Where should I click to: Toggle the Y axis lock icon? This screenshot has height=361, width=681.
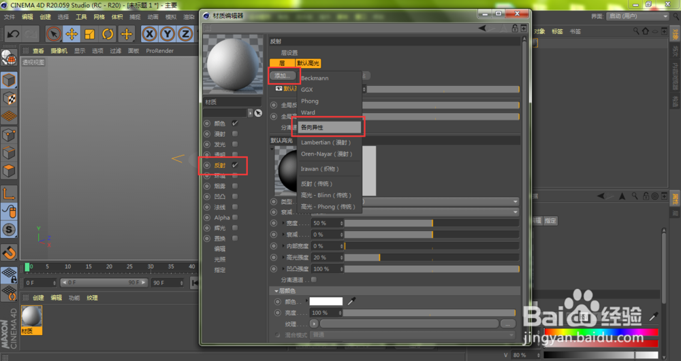pos(168,34)
